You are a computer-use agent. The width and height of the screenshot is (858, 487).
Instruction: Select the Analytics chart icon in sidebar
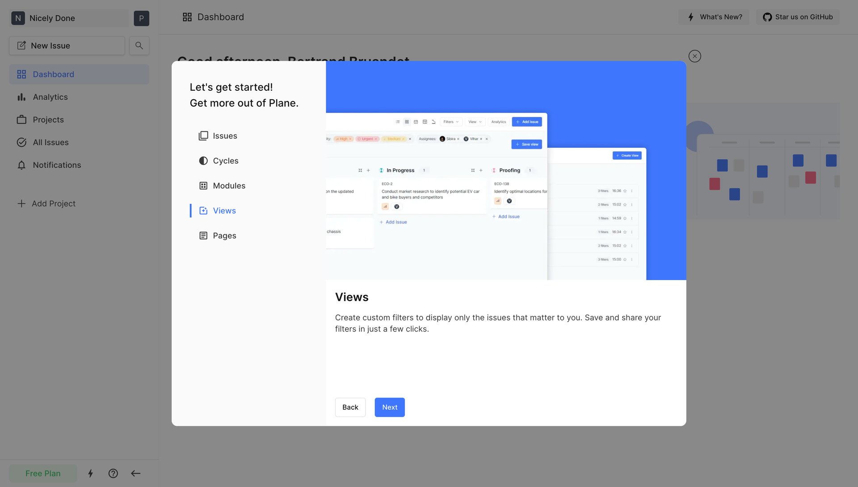21,97
